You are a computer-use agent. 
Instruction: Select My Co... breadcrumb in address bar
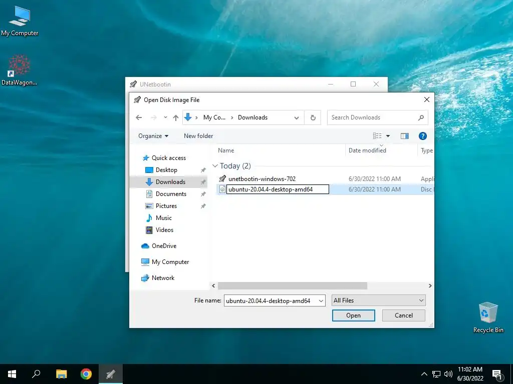pyautogui.click(x=214, y=117)
